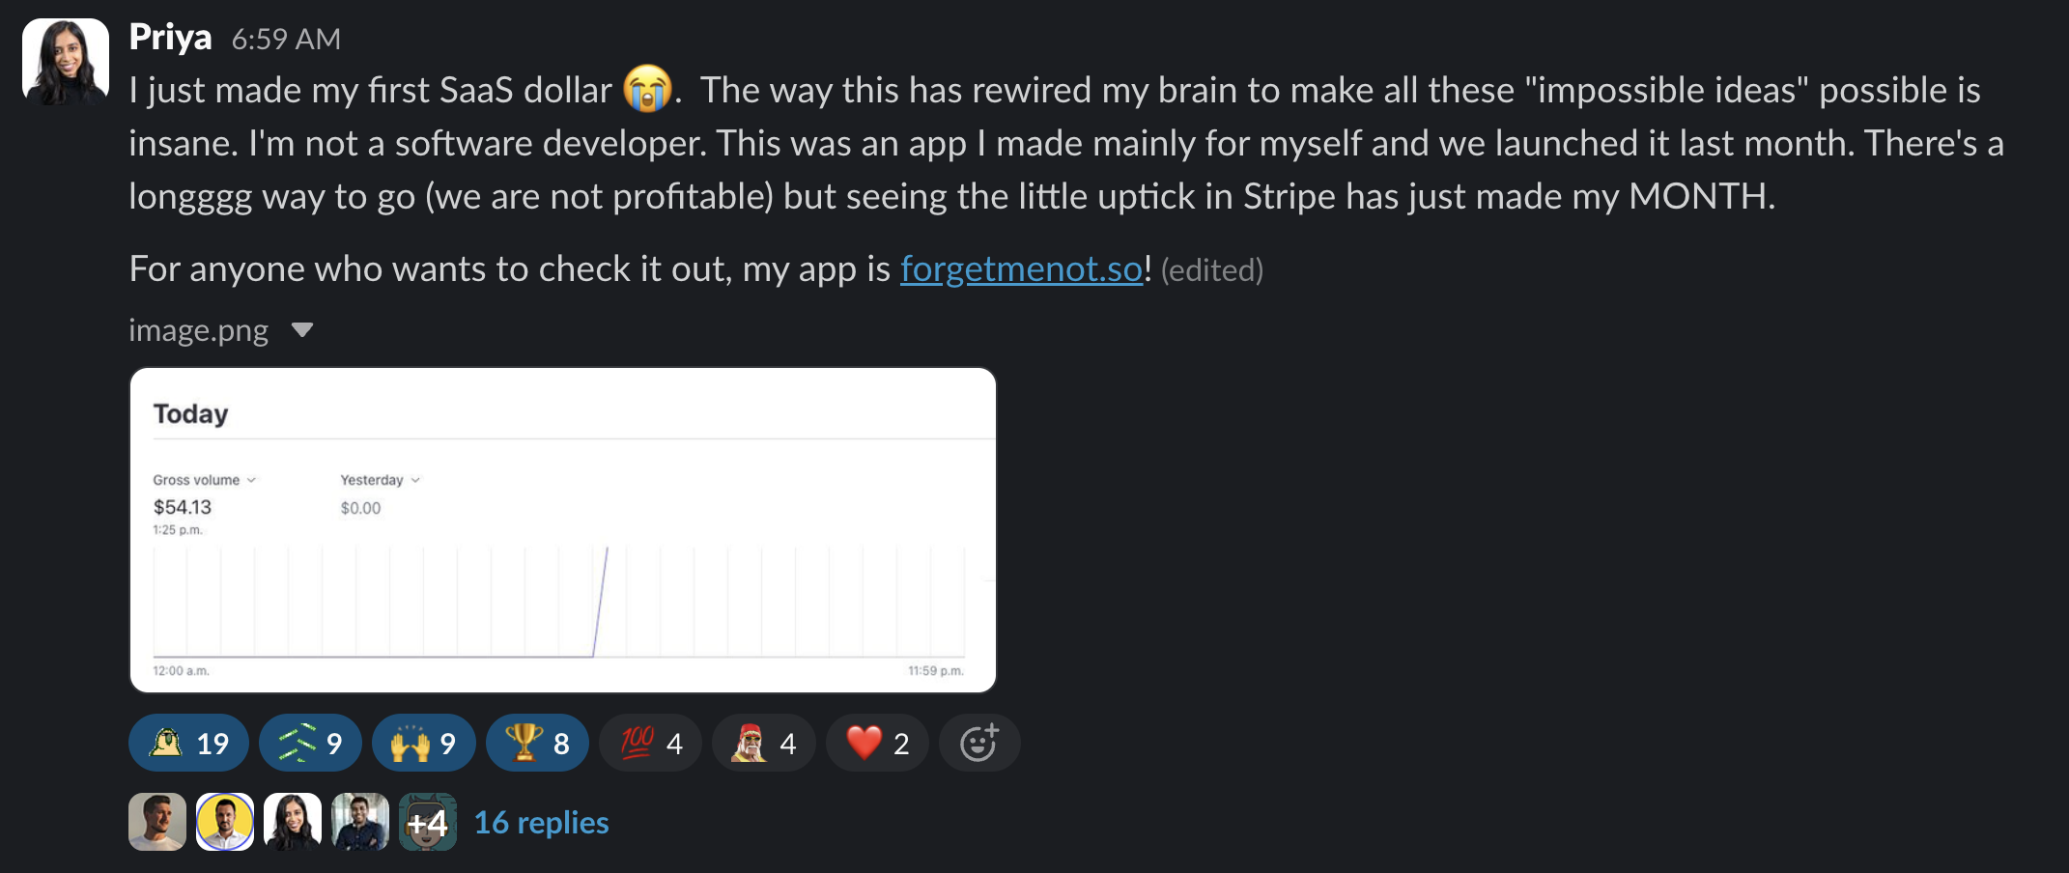Open the 16 replies thread
The width and height of the screenshot is (2069, 873).
tap(541, 823)
